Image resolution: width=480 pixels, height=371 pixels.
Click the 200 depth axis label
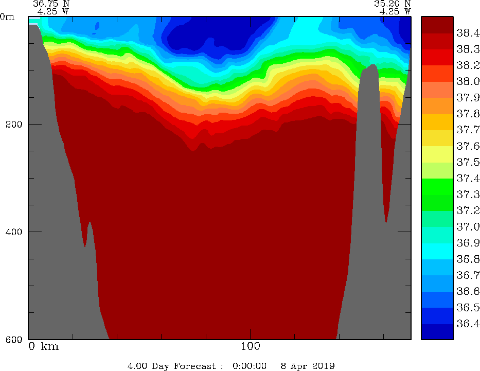[14, 125]
